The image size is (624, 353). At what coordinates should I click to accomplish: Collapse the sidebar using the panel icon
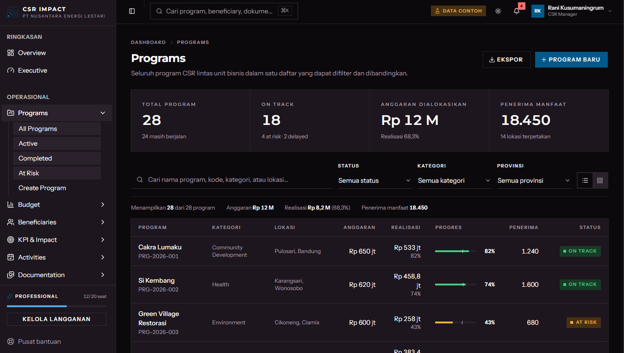pyautogui.click(x=132, y=11)
